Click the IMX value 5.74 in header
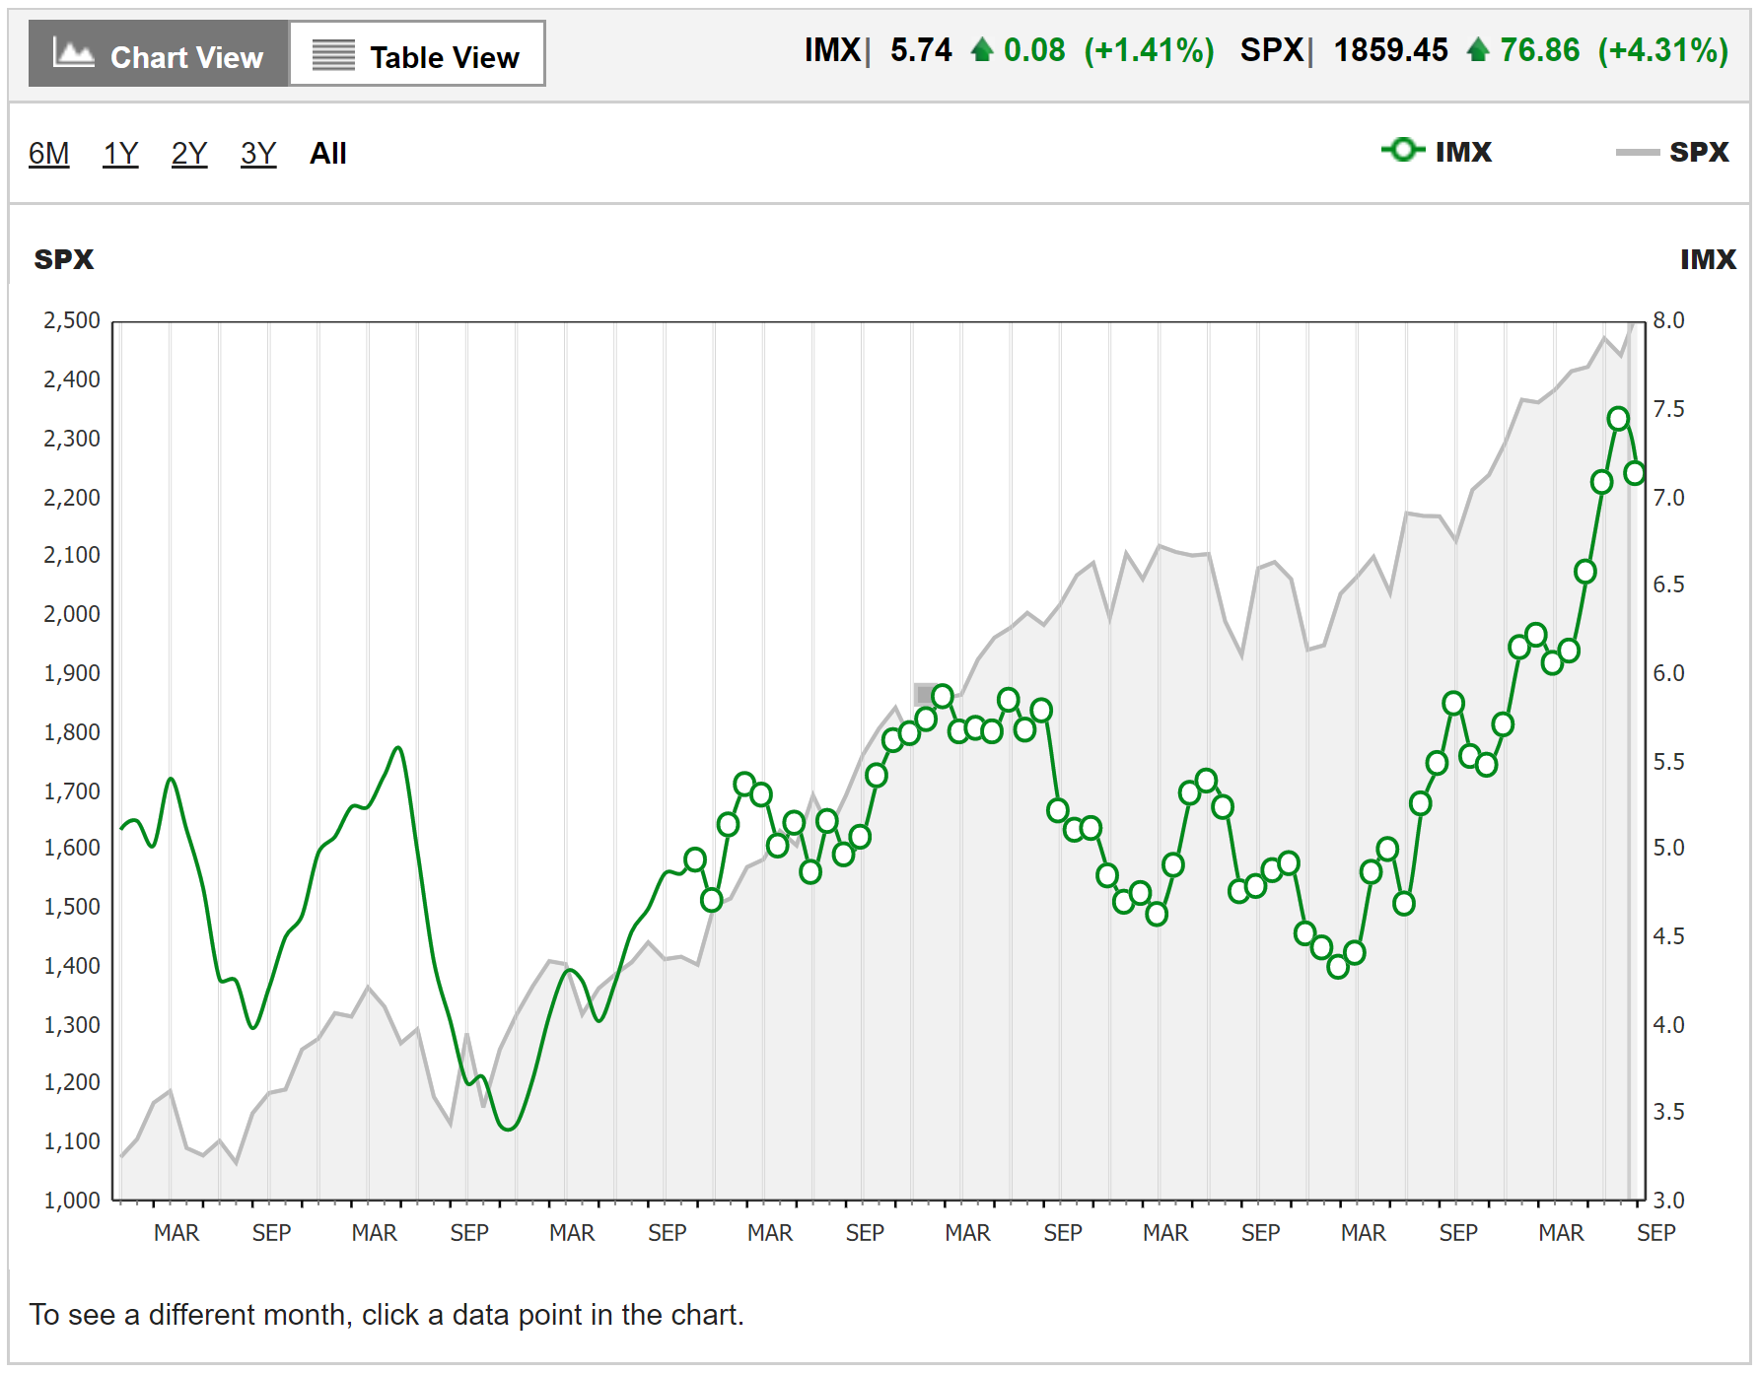The height and width of the screenshot is (1374, 1760). click(x=921, y=50)
